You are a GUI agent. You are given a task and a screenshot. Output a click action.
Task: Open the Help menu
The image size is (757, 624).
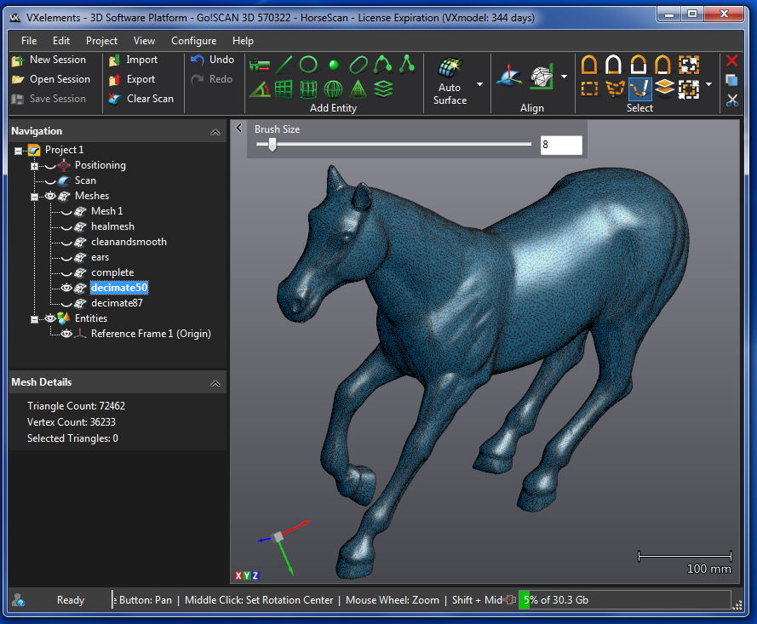(243, 41)
